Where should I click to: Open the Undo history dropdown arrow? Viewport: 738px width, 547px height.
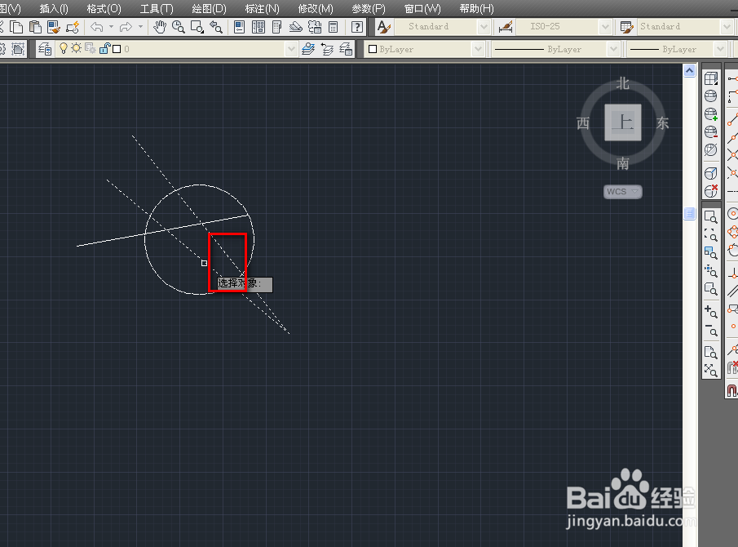[112, 27]
